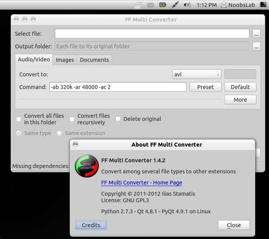The height and width of the screenshot is (239, 269).
Task: Click the License: GNU GPL3 text
Action: pos(125,200)
